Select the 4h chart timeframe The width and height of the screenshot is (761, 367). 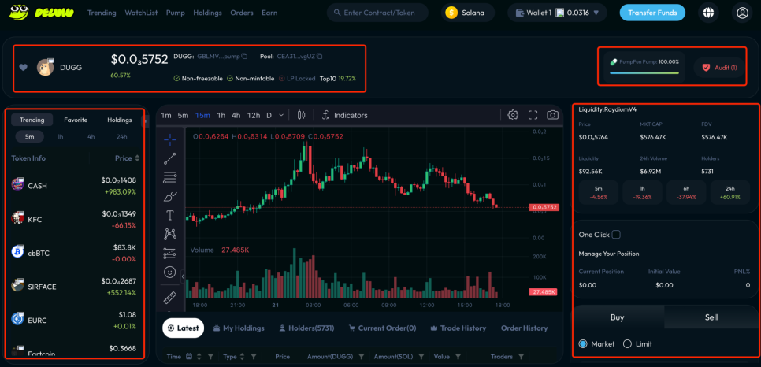coord(236,115)
